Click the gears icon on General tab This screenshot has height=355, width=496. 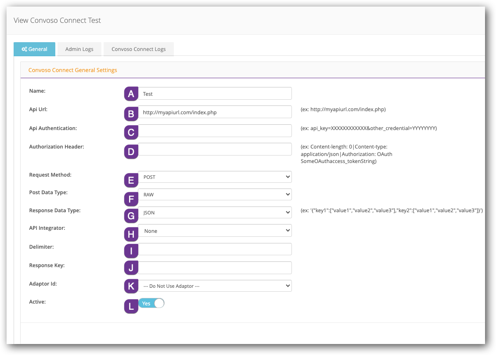coord(24,49)
